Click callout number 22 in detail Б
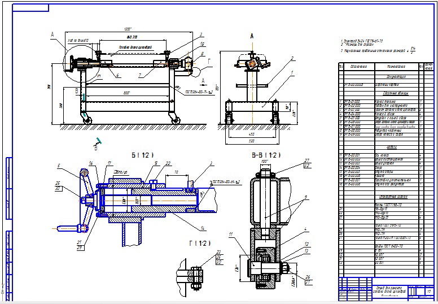Screen dimensions: 438x304 coord(168,163)
